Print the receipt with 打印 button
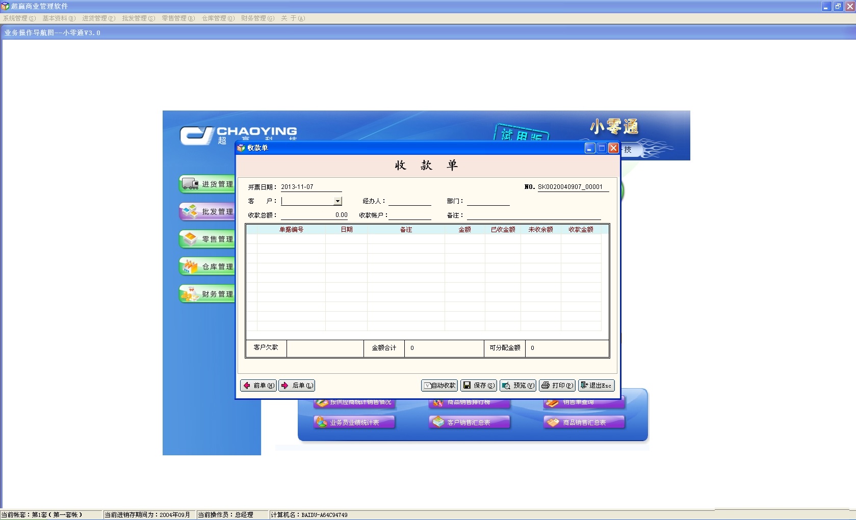Screen dimensions: 856x520 557,386
